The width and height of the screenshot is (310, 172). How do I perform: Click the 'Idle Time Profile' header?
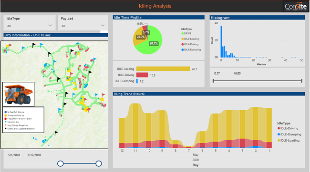coord(159,18)
